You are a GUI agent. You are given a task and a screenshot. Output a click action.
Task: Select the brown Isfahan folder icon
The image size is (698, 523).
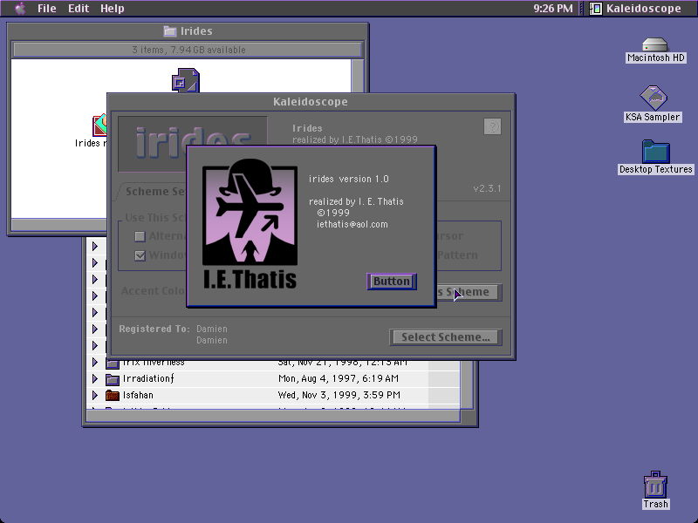click(x=113, y=396)
